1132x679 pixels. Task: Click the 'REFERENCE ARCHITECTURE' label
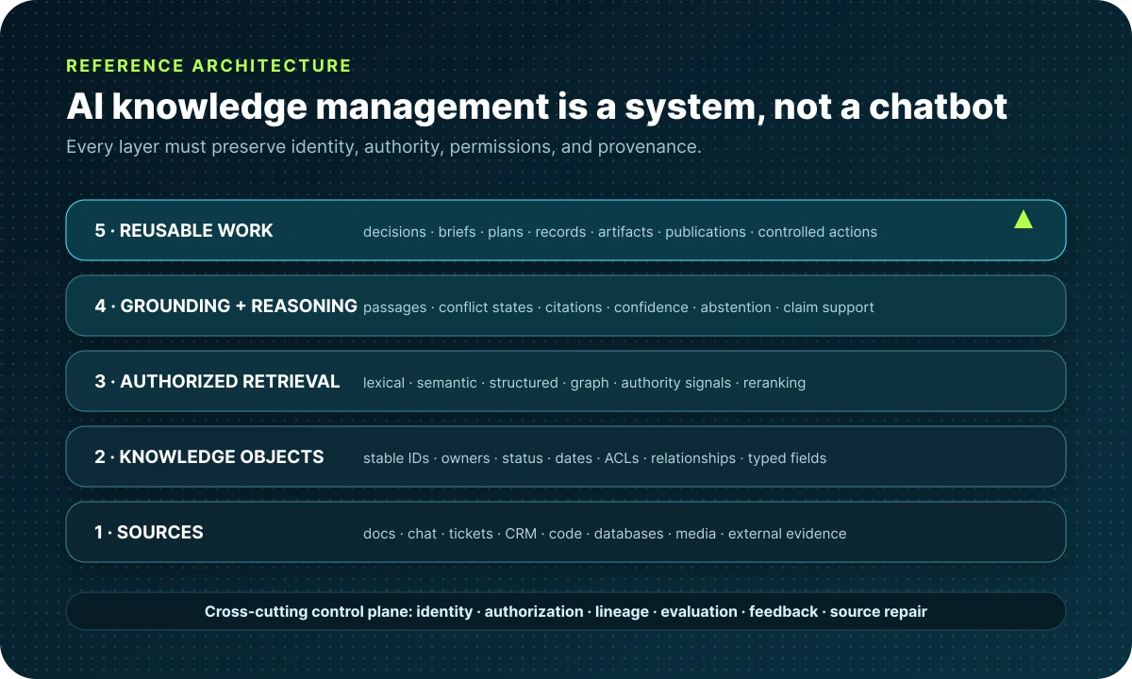208,66
